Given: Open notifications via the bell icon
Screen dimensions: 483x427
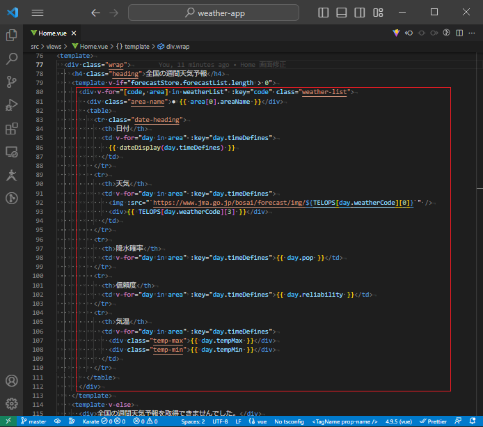Looking at the screenshot, I should (473, 421).
